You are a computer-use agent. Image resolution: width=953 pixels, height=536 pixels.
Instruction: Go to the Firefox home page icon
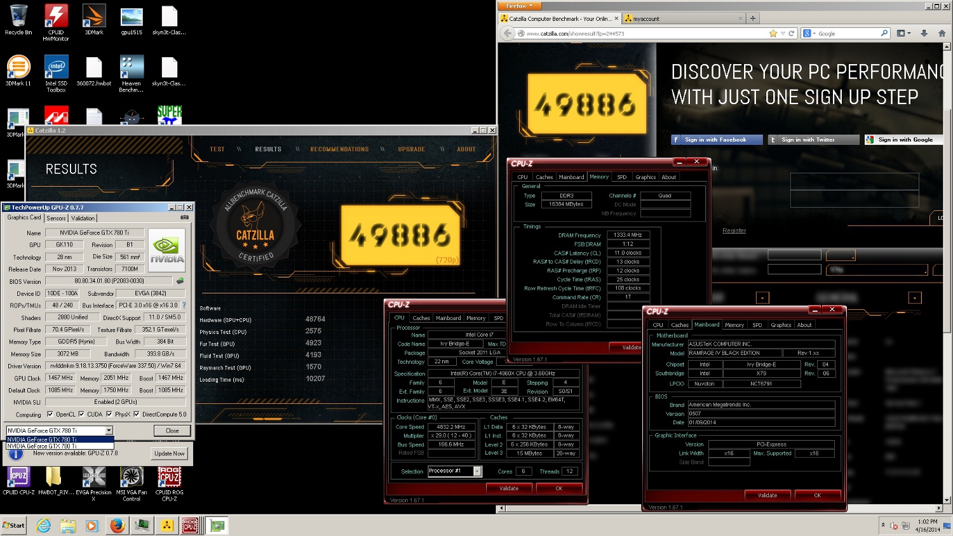942,34
